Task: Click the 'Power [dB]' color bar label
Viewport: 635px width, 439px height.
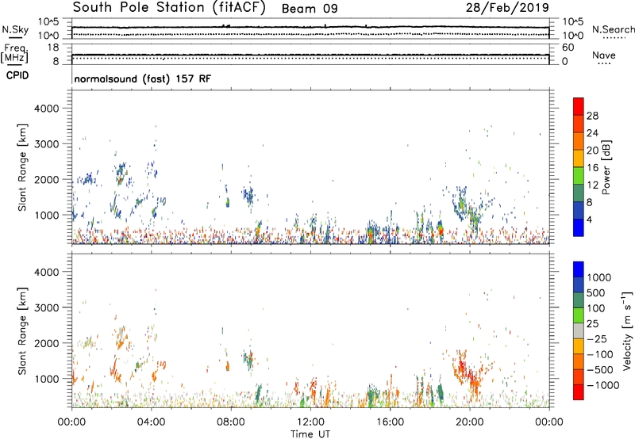Action: pyautogui.click(x=606, y=167)
